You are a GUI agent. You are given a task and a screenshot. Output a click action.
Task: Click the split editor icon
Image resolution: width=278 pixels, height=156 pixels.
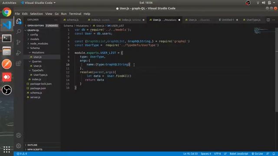pyautogui.click(x=268, y=20)
